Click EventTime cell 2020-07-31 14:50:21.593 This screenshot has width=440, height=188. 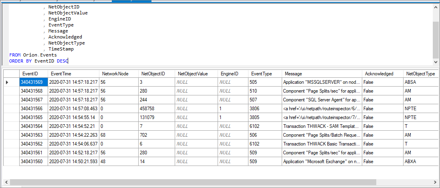pos(73,161)
